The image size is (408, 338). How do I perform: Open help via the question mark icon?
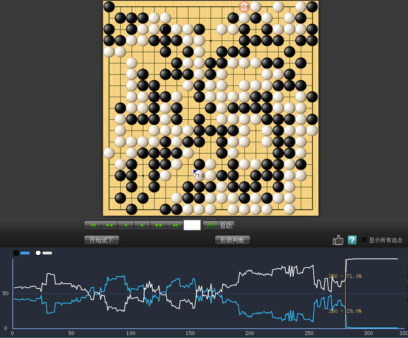click(x=352, y=240)
